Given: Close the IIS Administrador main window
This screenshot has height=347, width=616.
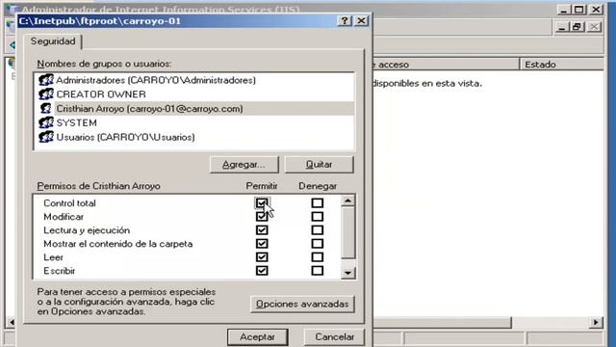Looking at the screenshot, I should (596, 10).
